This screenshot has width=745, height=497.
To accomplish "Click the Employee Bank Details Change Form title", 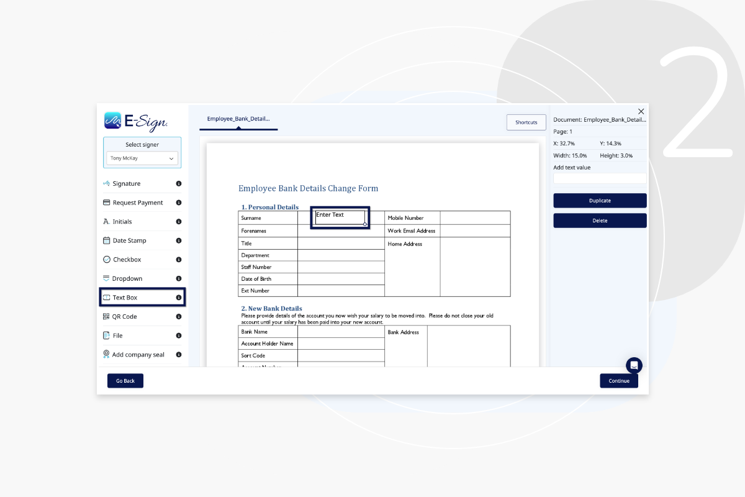I will 309,188.
